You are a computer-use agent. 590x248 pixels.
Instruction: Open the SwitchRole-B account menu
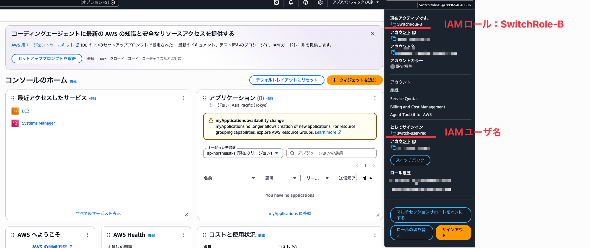point(445,5)
